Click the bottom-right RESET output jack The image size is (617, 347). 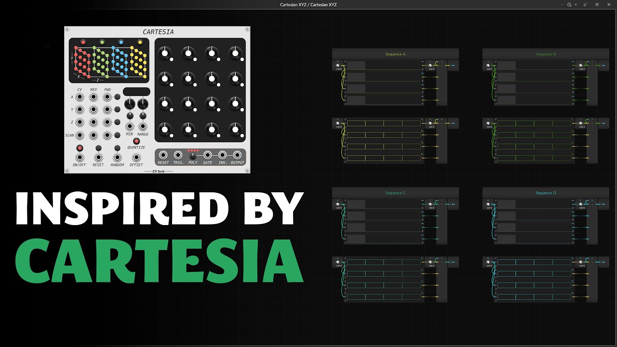tap(163, 155)
